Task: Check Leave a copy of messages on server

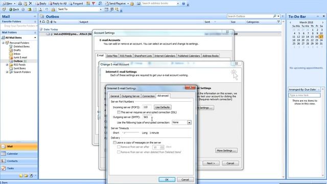Action: pyautogui.click(x=114, y=143)
